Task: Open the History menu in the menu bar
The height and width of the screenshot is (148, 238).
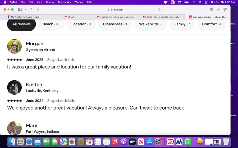Action: 50,2
